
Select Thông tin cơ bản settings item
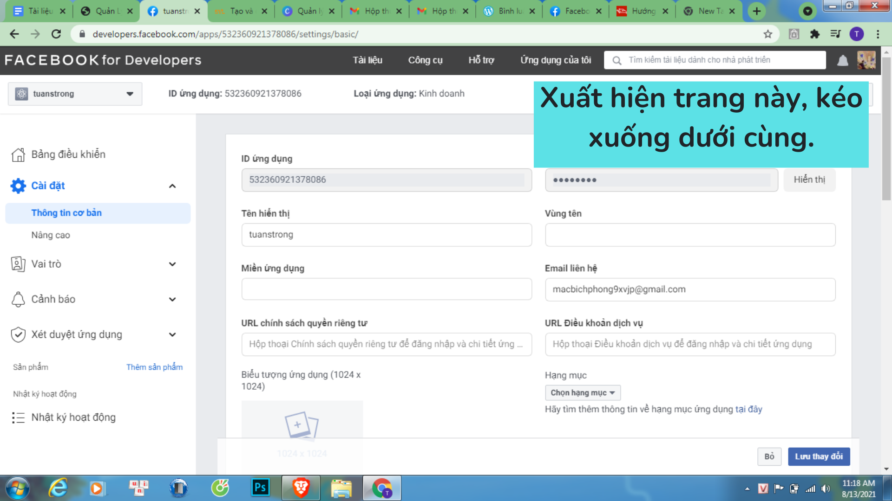98,213
